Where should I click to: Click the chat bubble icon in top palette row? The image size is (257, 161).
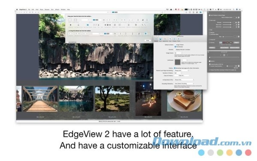coord(143,20)
